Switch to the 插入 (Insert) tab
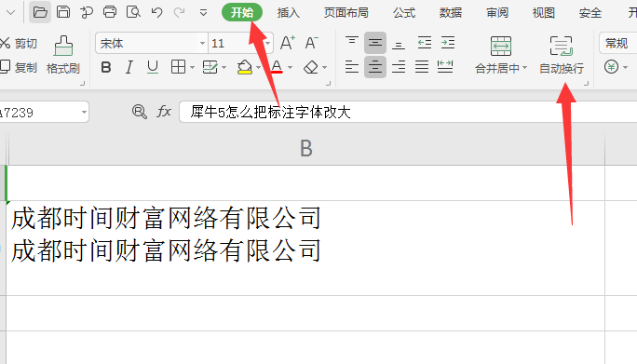This screenshot has height=364, width=637. point(288,13)
